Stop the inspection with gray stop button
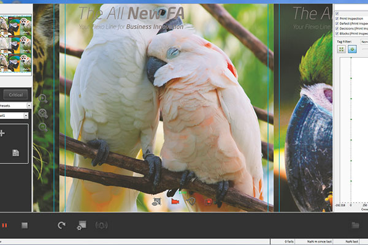 25,225
